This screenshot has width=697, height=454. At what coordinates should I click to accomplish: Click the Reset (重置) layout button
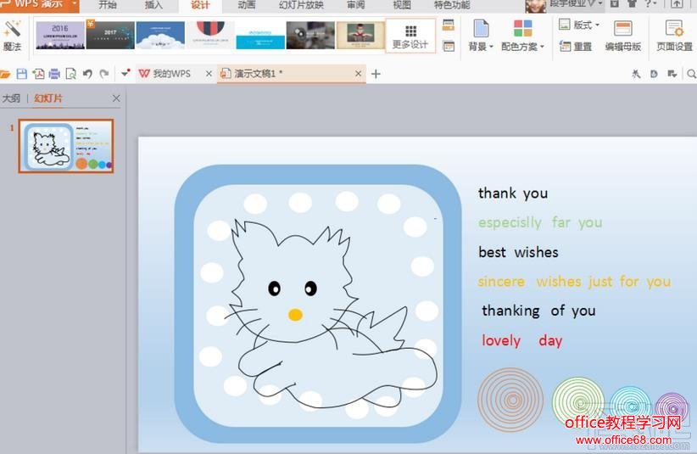(576, 47)
